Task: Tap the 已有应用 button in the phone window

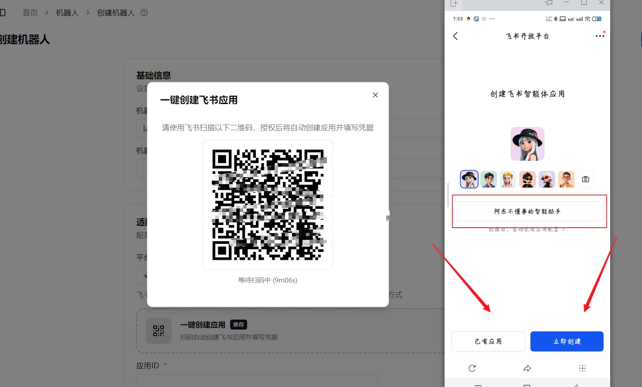Action: [x=488, y=341]
